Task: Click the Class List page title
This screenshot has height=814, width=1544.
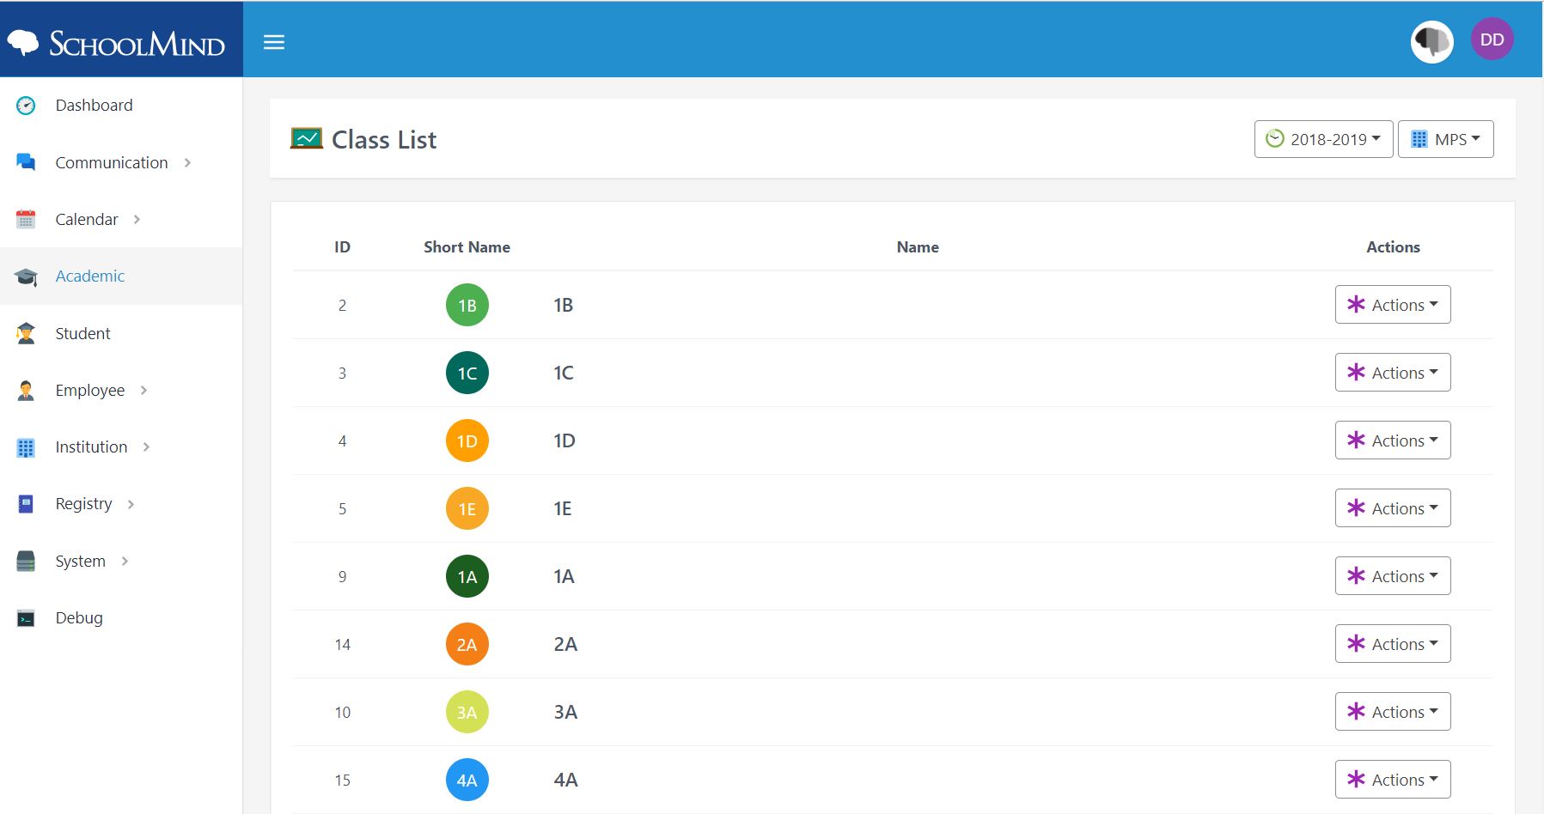Action: pyautogui.click(x=384, y=140)
